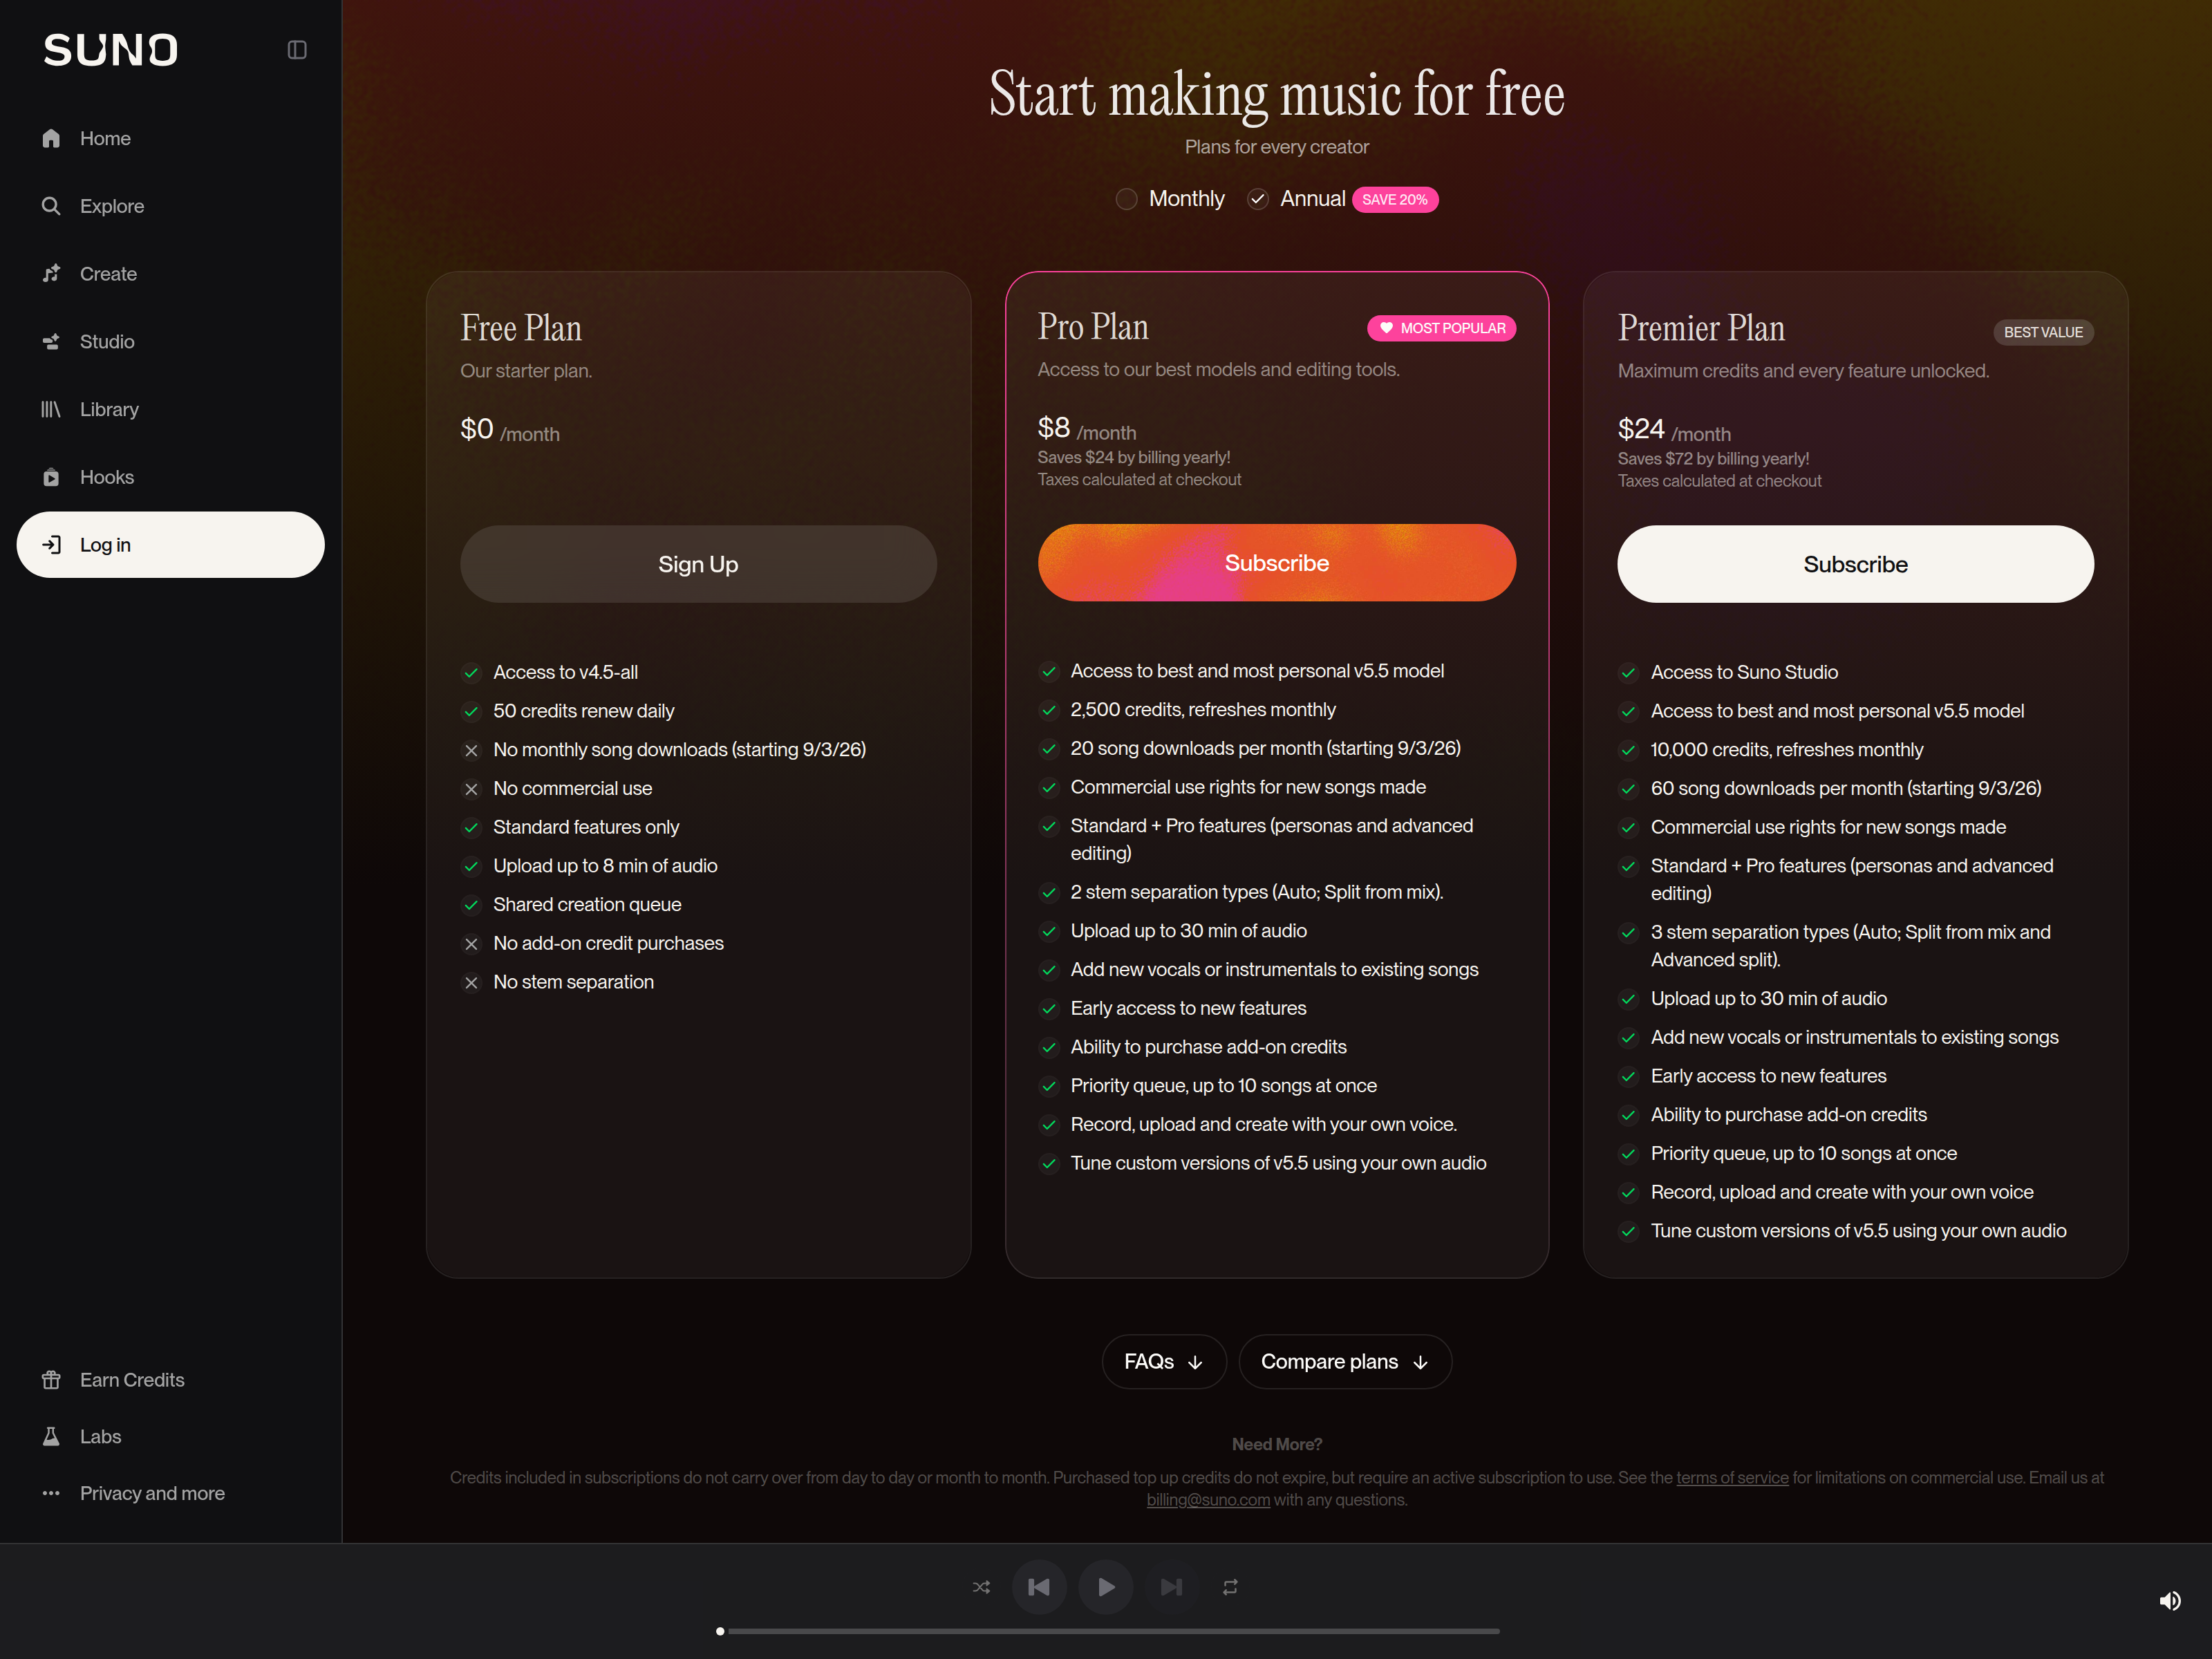Screen dimensions: 2212x1659
Task: Click "No commercial use" feature text
Action: coord(573,789)
